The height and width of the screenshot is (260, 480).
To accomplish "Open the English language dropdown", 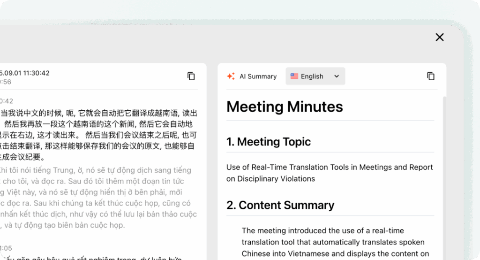I will click(315, 76).
